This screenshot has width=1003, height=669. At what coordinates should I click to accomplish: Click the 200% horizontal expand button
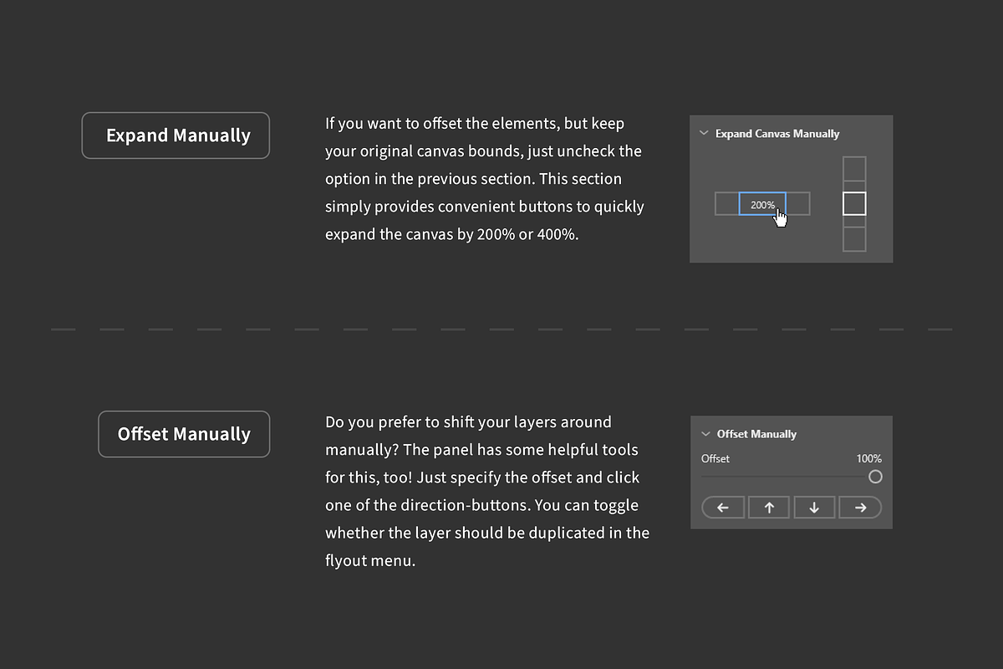coord(762,204)
